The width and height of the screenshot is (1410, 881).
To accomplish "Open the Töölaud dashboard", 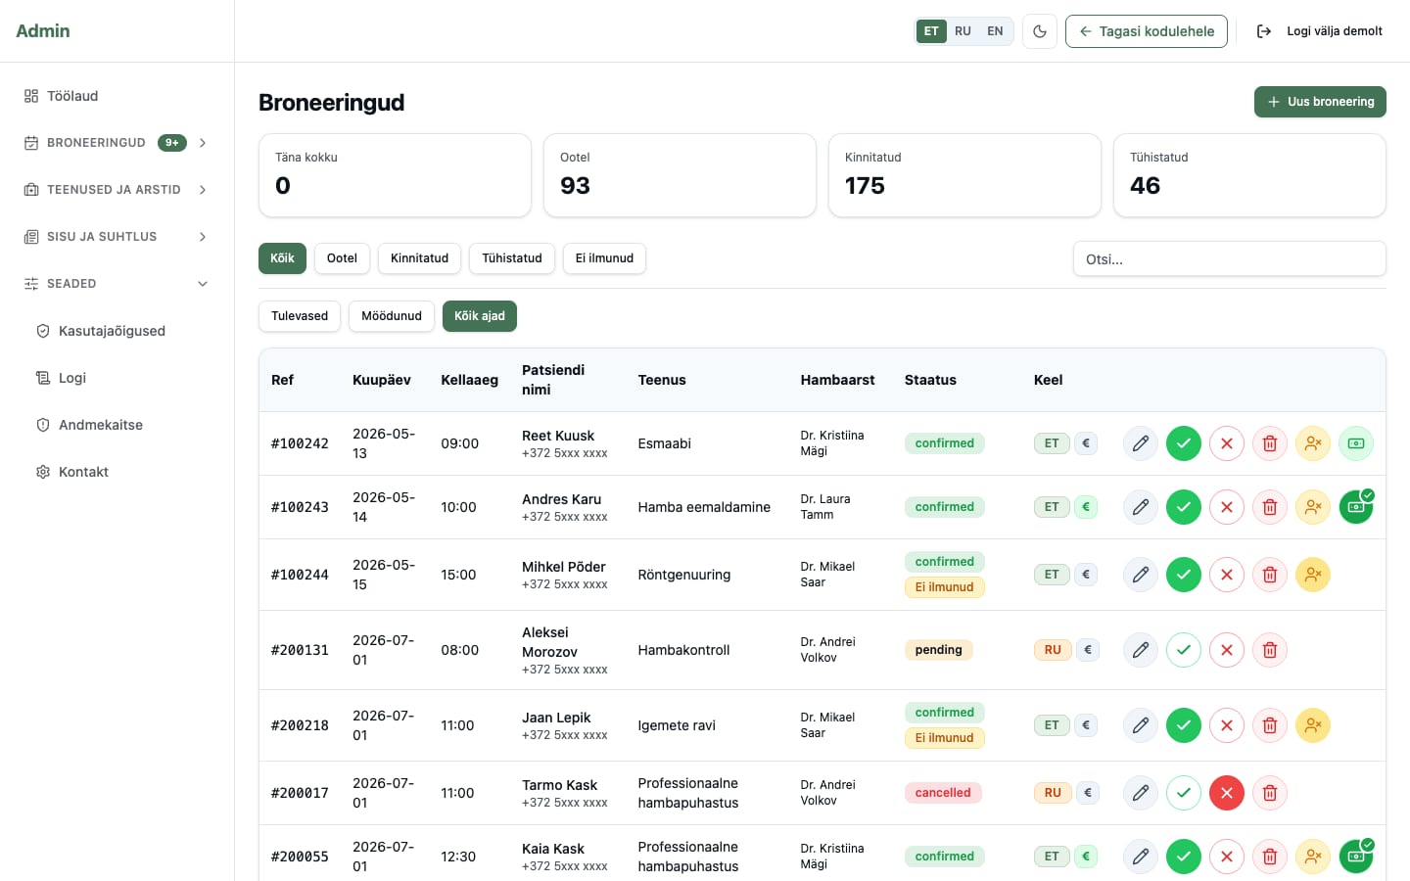I will (117, 96).
